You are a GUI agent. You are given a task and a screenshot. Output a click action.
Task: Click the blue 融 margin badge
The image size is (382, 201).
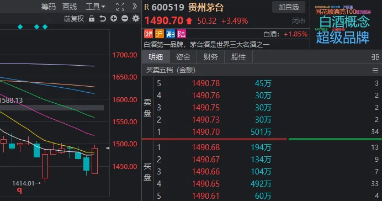coord(171,34)
